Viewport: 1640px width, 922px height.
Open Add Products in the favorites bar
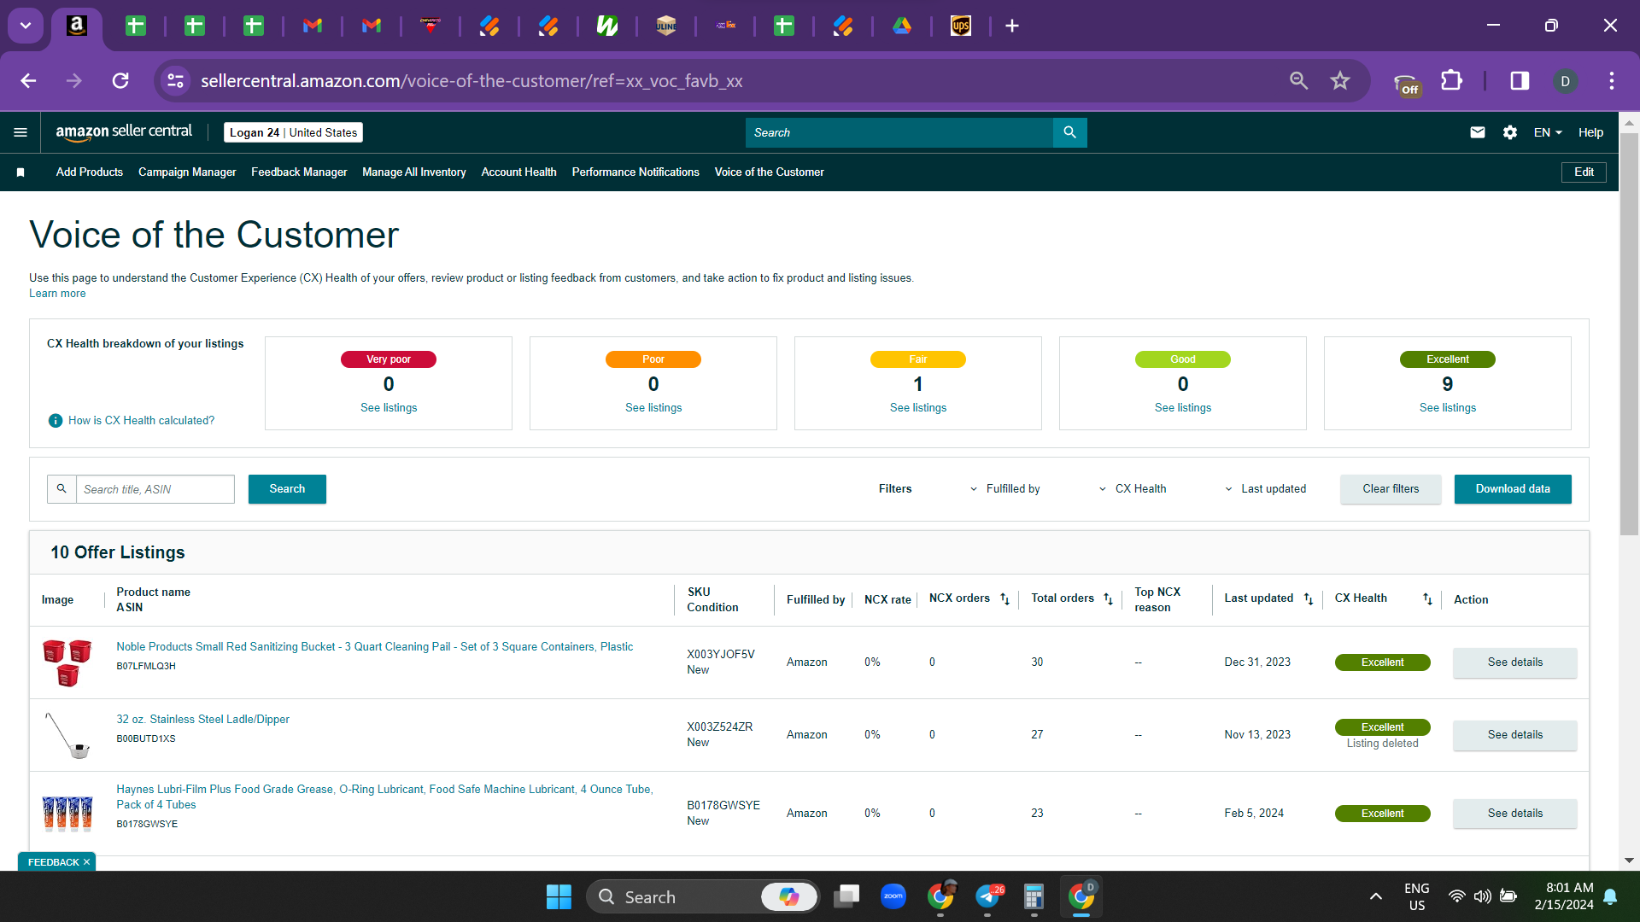(90, 172)
